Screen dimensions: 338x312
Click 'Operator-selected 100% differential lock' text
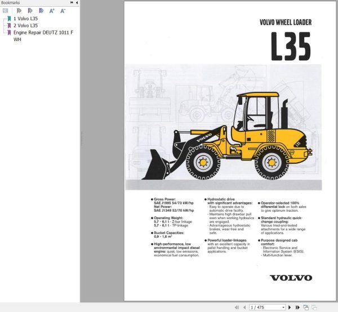click(280, 204)
